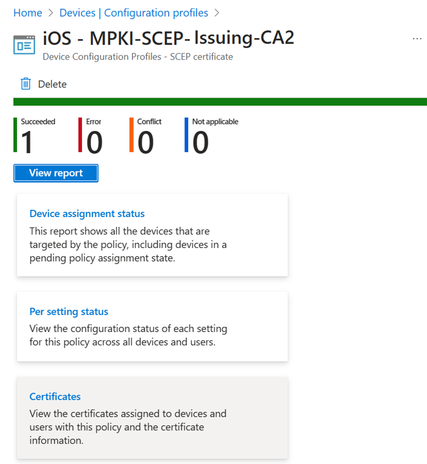View the Certificates report

[55, 396]
